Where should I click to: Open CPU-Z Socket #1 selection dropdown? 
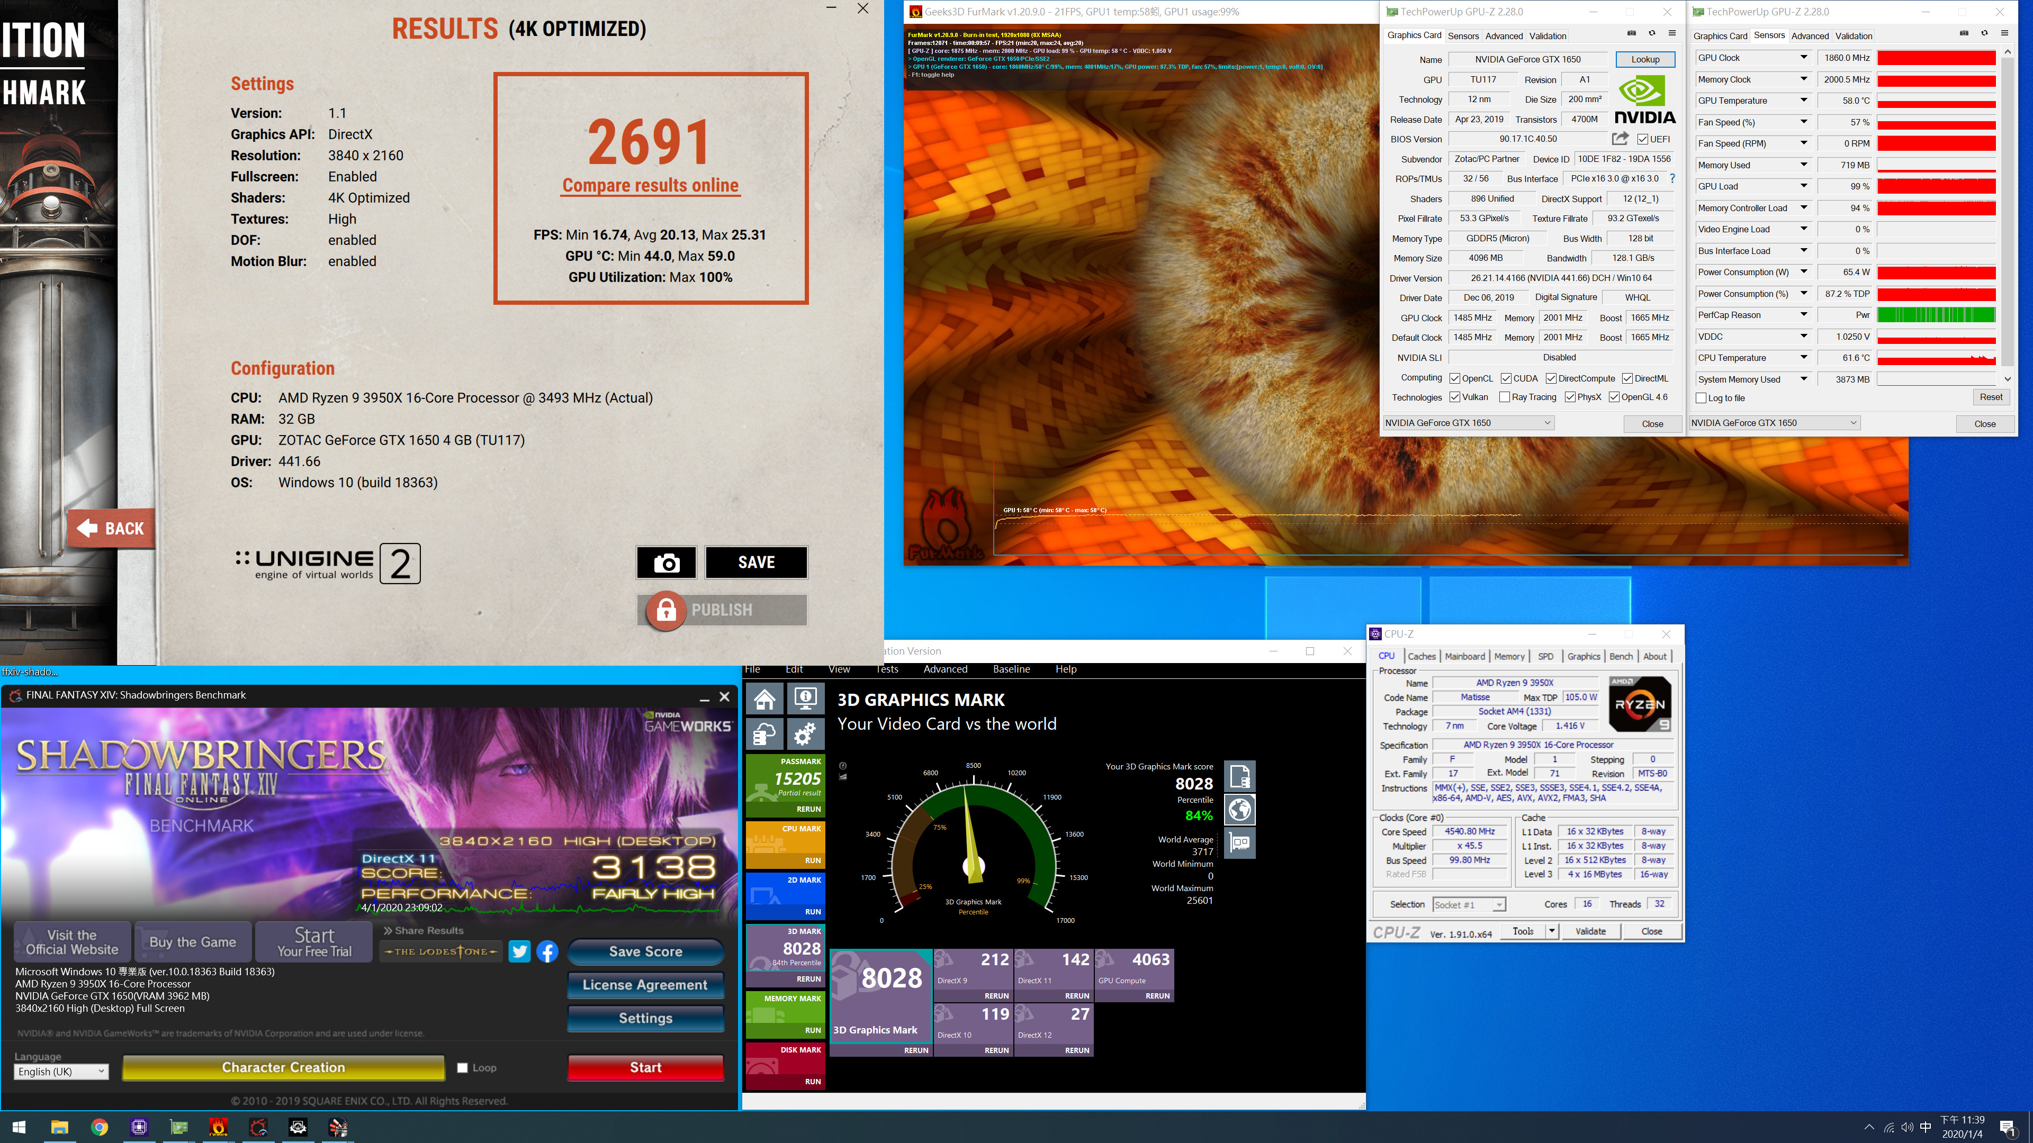1470,904
